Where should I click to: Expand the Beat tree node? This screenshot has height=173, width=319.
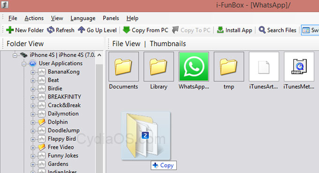click(33, 81)
